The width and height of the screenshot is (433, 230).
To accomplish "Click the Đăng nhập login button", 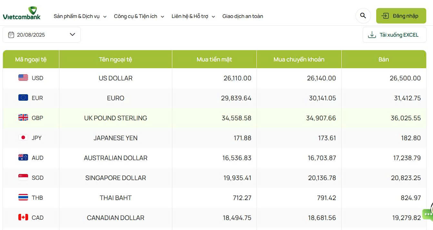I will tap(401, 15).
